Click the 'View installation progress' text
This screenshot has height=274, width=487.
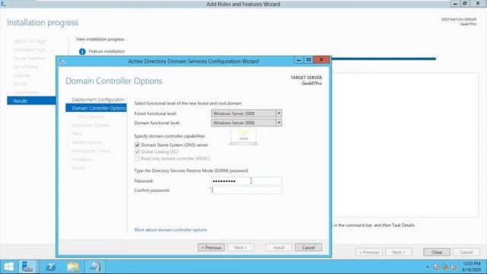(100, 39)
